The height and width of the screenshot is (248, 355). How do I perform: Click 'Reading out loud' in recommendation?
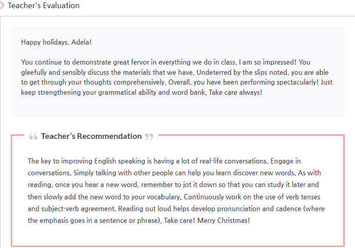[x=144, y=209]
